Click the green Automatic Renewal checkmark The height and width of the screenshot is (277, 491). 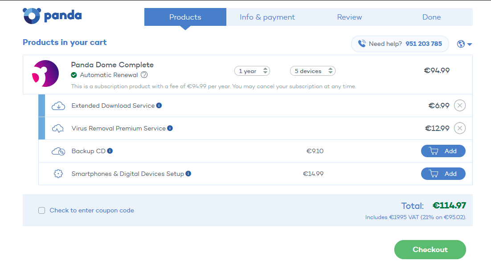pyautogui.click(x=74, y=75)
